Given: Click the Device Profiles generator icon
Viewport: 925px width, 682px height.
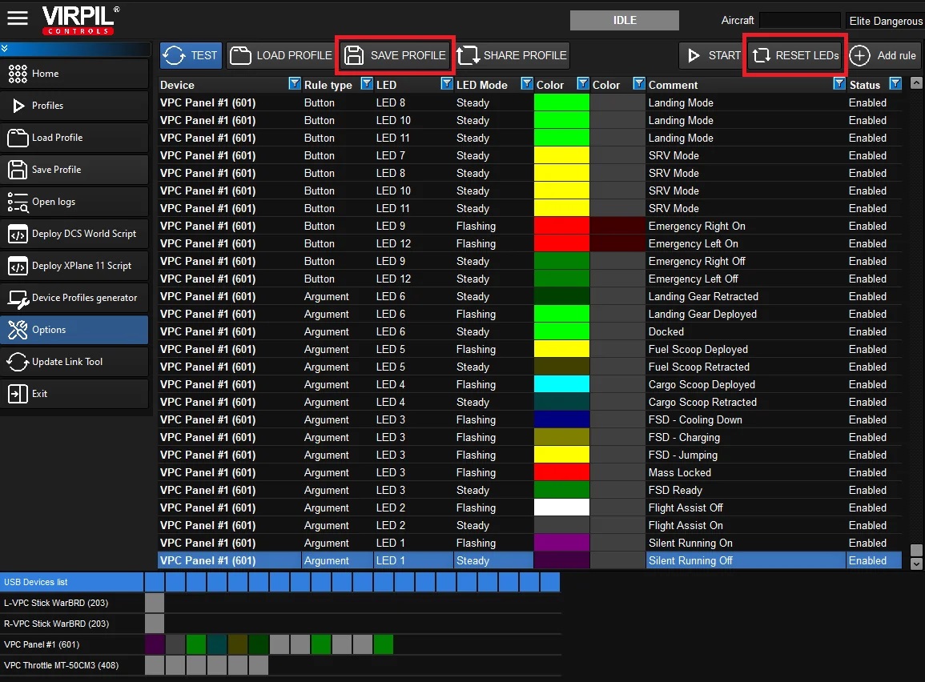Looking at the screenshot, I should 18,299.
